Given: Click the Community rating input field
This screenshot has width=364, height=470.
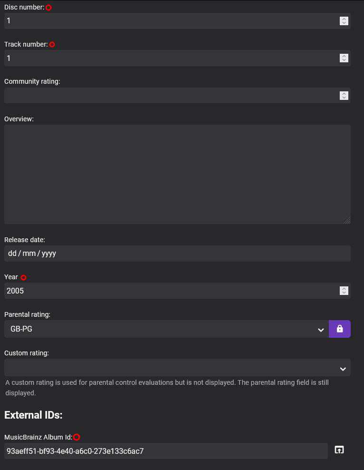Looking at the screenshot, I should [171, 96].
